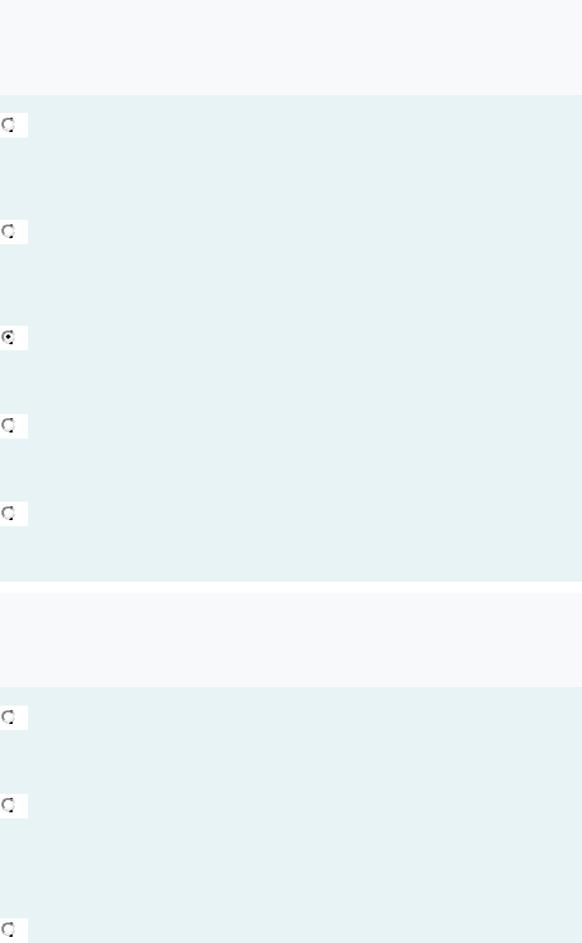Pick the third radio option at the page bottom
The height and width of the screenshot is (943, 582).
pos(8,929)
